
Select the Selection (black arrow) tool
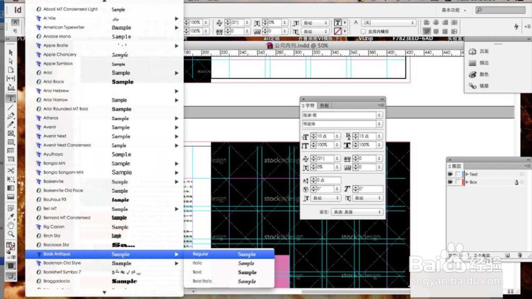click(11, 52)
